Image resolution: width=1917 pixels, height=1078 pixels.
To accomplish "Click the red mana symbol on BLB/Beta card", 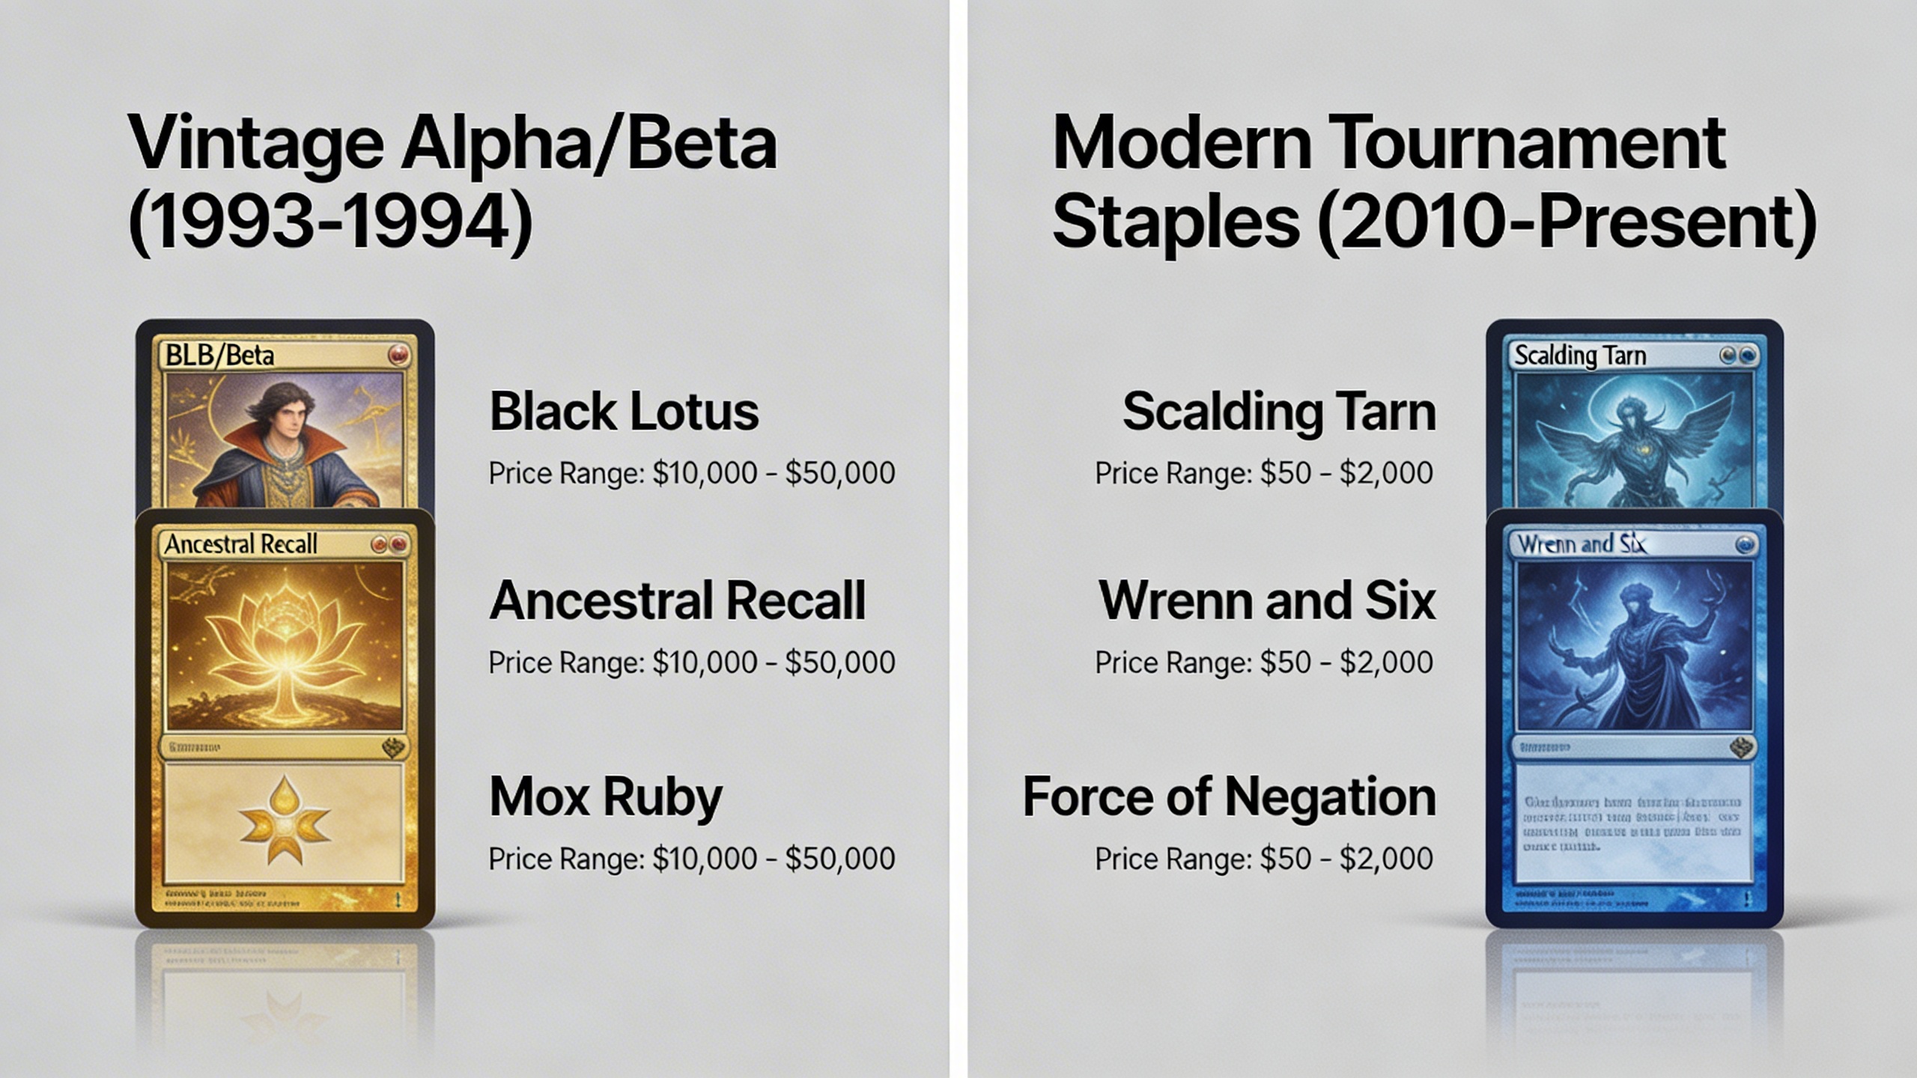I will point(398,355).
